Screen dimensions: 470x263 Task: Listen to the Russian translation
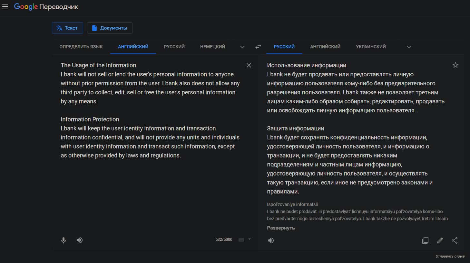click(271, 240)
